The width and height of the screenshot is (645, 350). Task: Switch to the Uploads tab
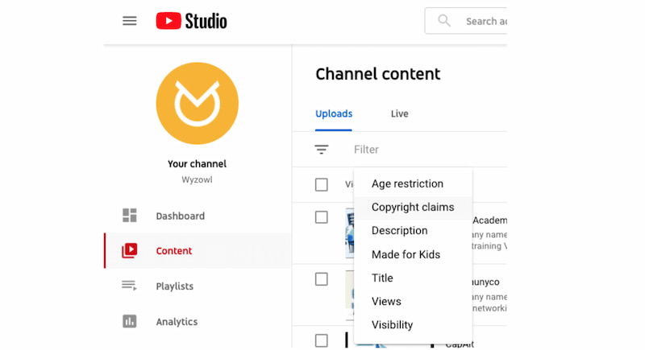pos(334,113)
